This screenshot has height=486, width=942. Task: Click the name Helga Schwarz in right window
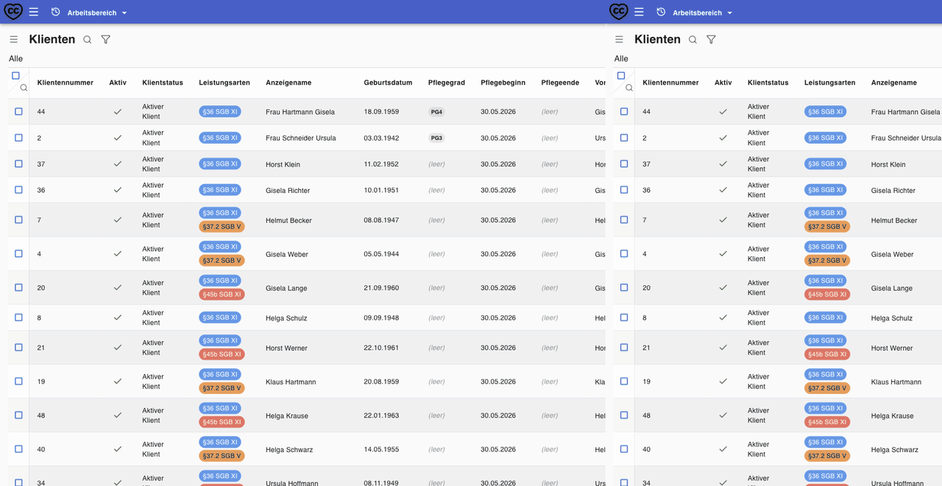[895, 449]
